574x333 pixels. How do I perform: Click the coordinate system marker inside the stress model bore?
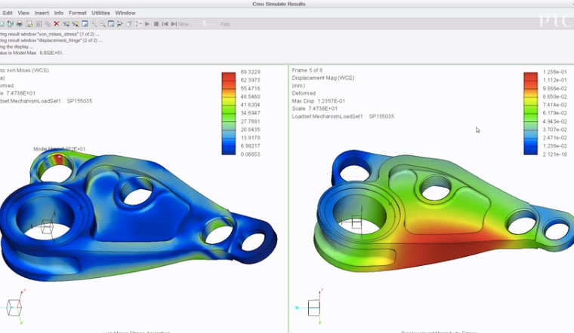tap(46, 225)
